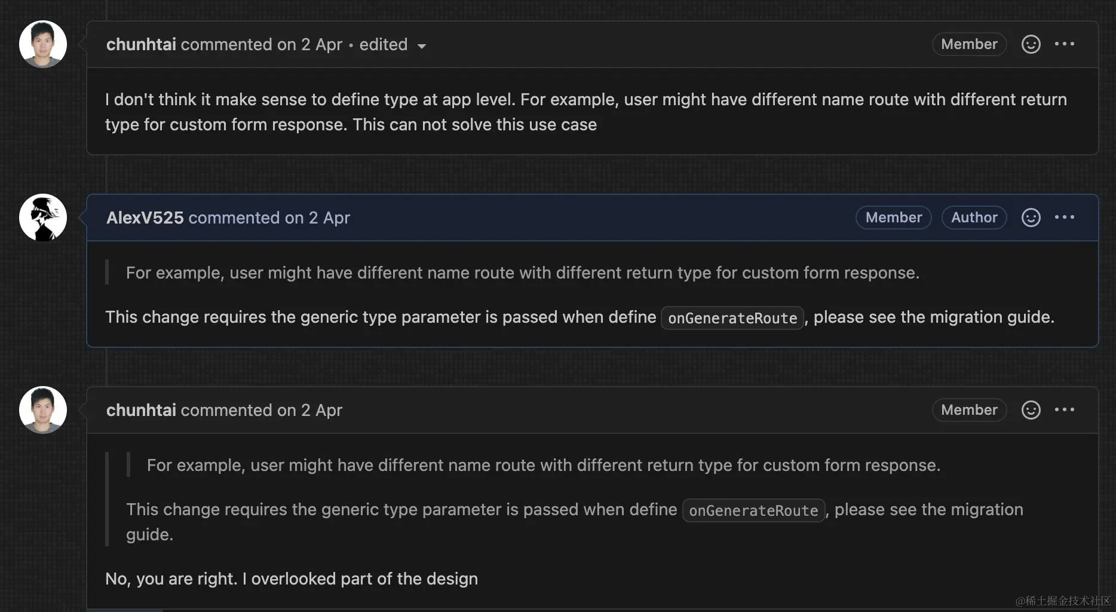Image resolution: width=1116 pixels, height=612 pixels.
Task: Click the Author badge on AlexV525's comment
Action: tap(974, 218)
